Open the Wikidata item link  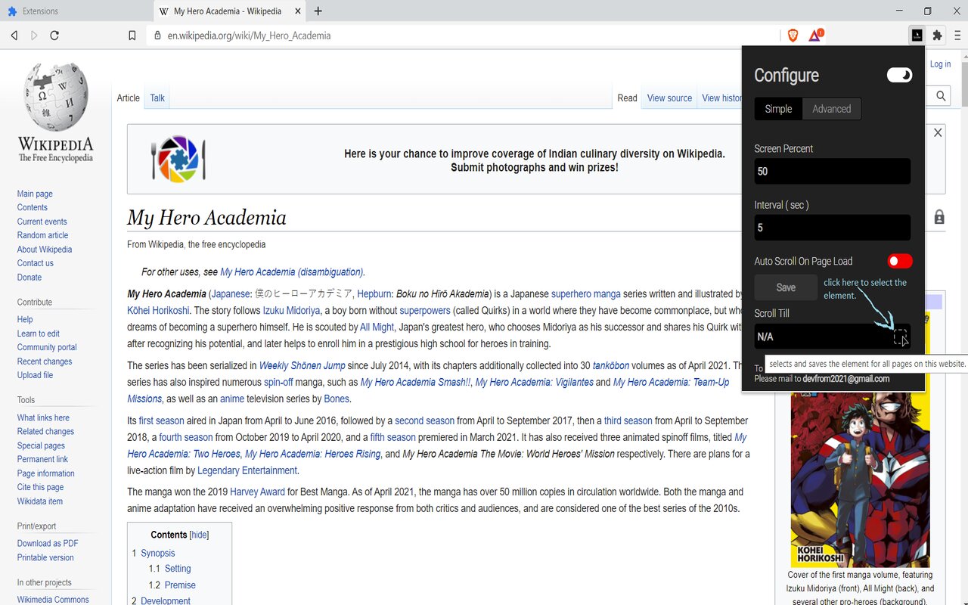click(40, 501)
